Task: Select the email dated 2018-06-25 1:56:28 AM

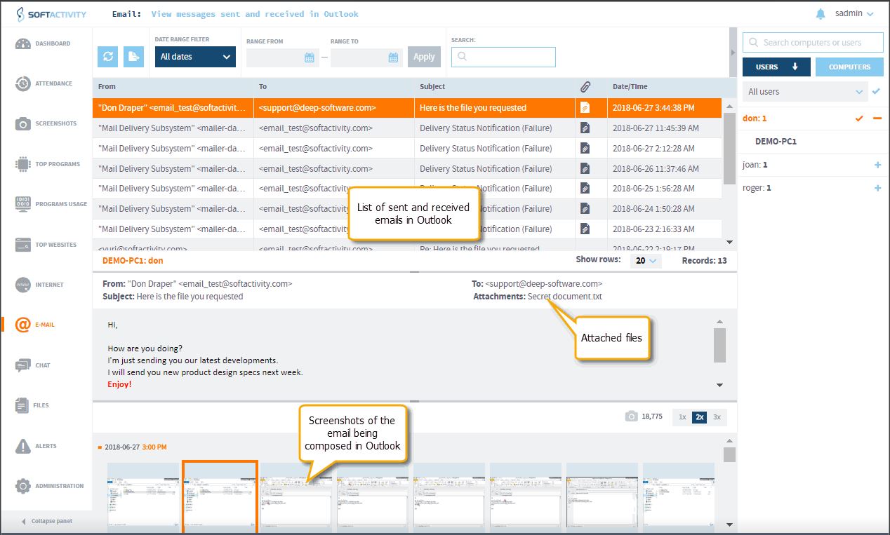Action: click(407, 189)
